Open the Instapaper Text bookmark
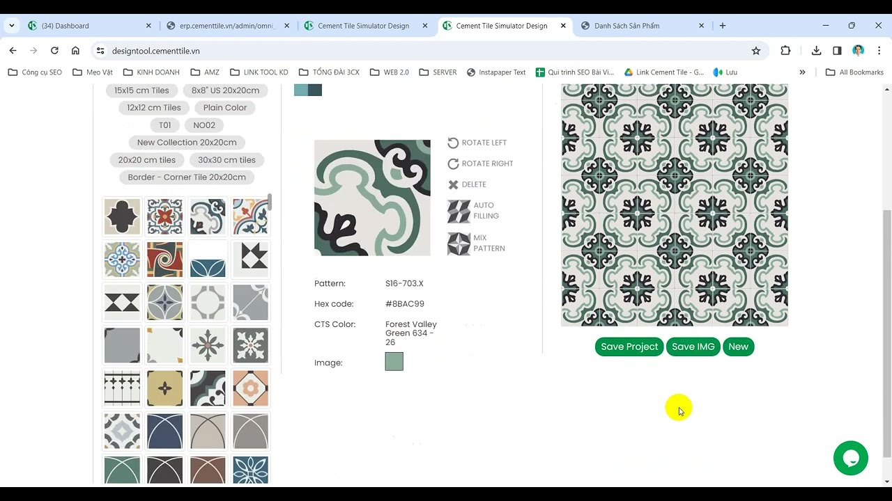 point(496,72)
